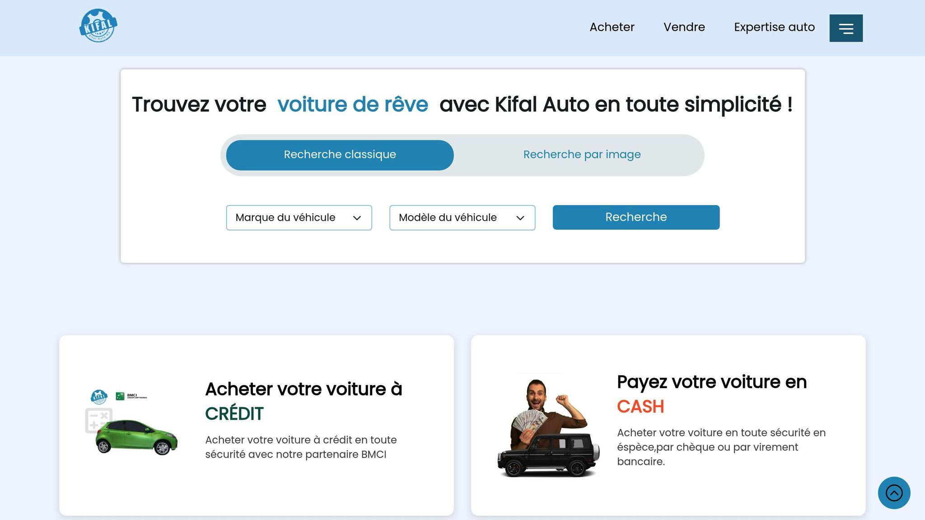Click the small Kifal badge in the credit card
Image resolution: width=925 pixels, height=520 pixels.
[99, 396]
